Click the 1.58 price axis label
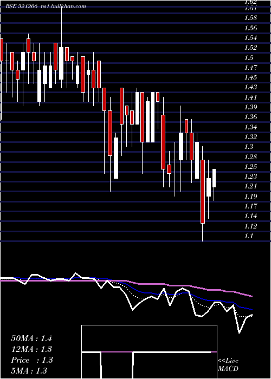 point(250,18)
